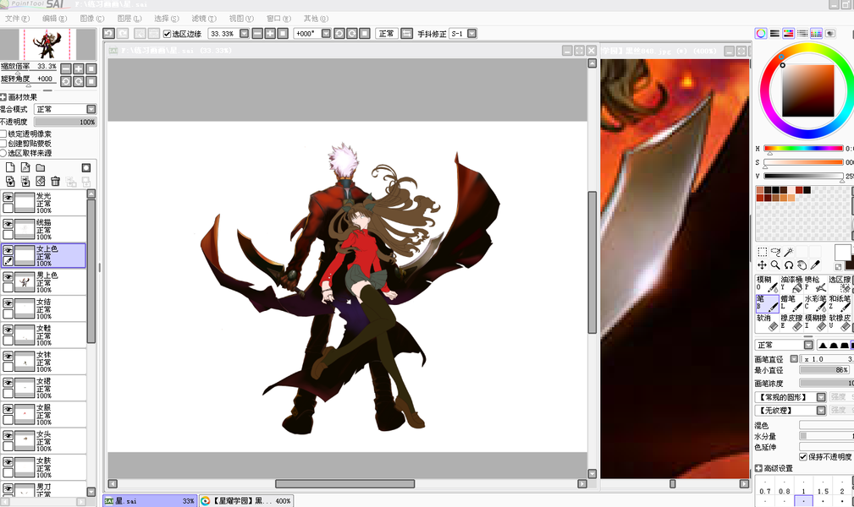
Task: Expand the 画材效果 section
Action: (3, 97)
